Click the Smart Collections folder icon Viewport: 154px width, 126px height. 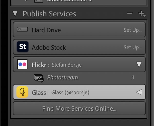[39, 1]
